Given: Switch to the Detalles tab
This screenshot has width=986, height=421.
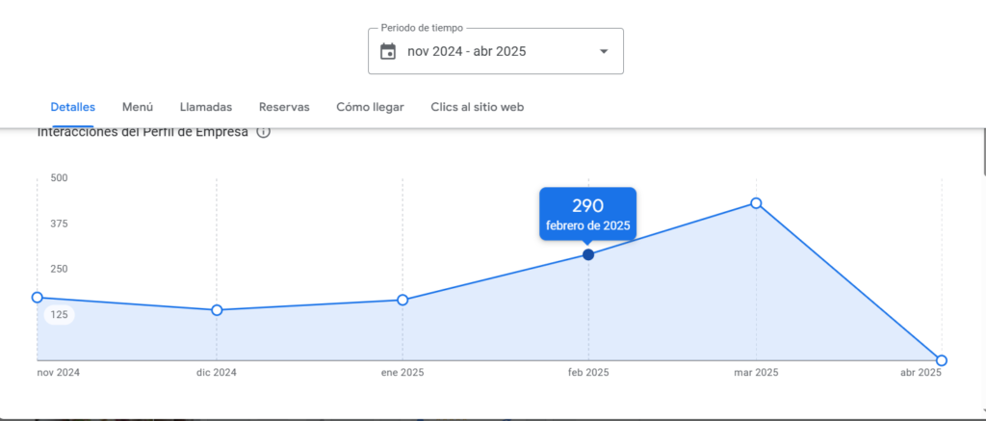Looking at the screenshot, I should tap(73, 107).
